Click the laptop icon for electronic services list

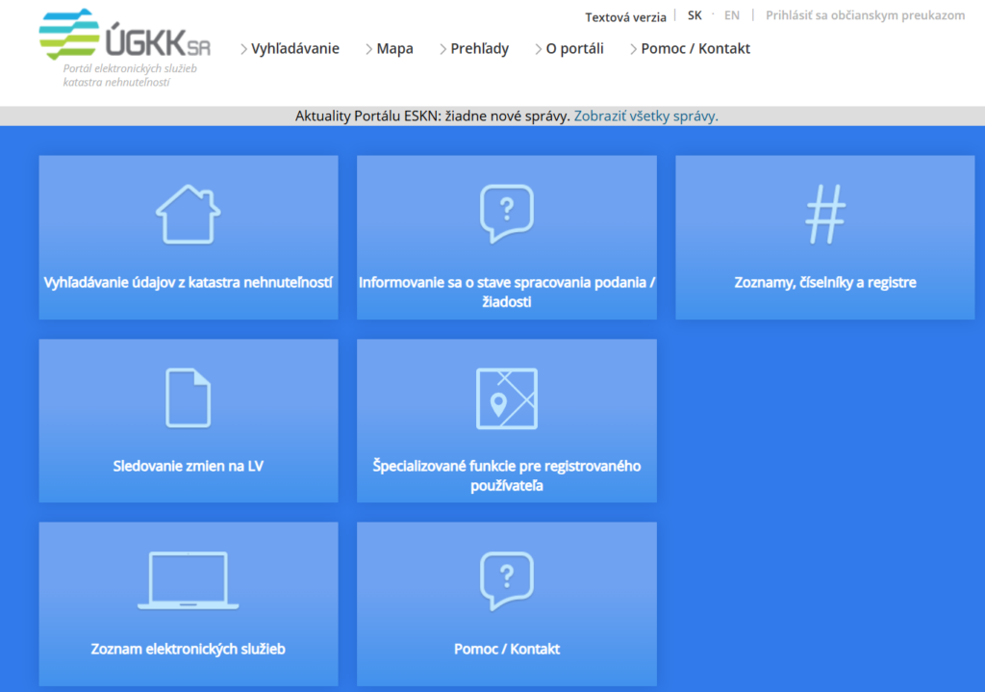coord(189,580)
